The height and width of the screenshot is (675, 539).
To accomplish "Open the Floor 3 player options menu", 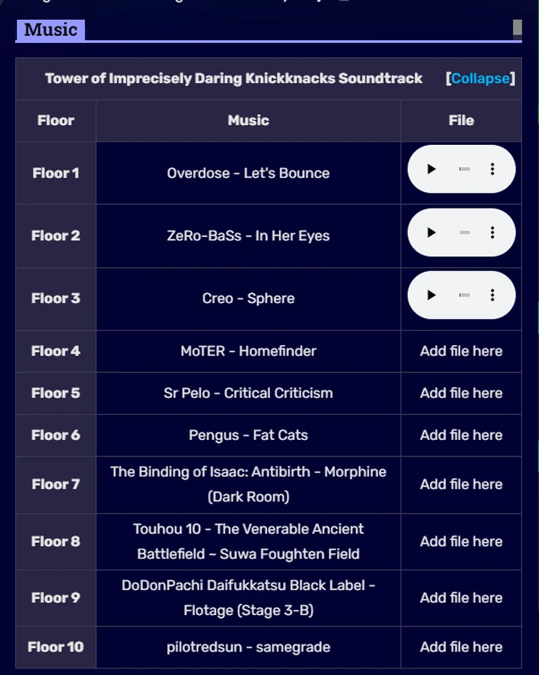I will tap(491, 294).
